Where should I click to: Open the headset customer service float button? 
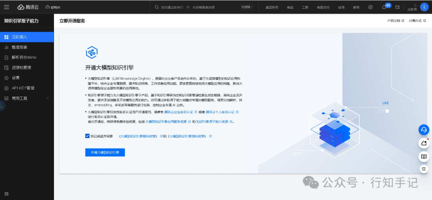pos(424,130)
